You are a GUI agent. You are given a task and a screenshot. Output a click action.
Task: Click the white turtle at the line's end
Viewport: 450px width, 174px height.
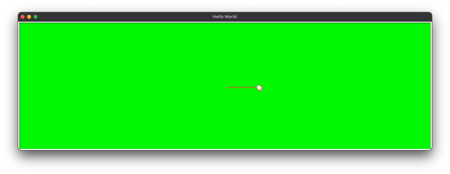pos(259,87)
